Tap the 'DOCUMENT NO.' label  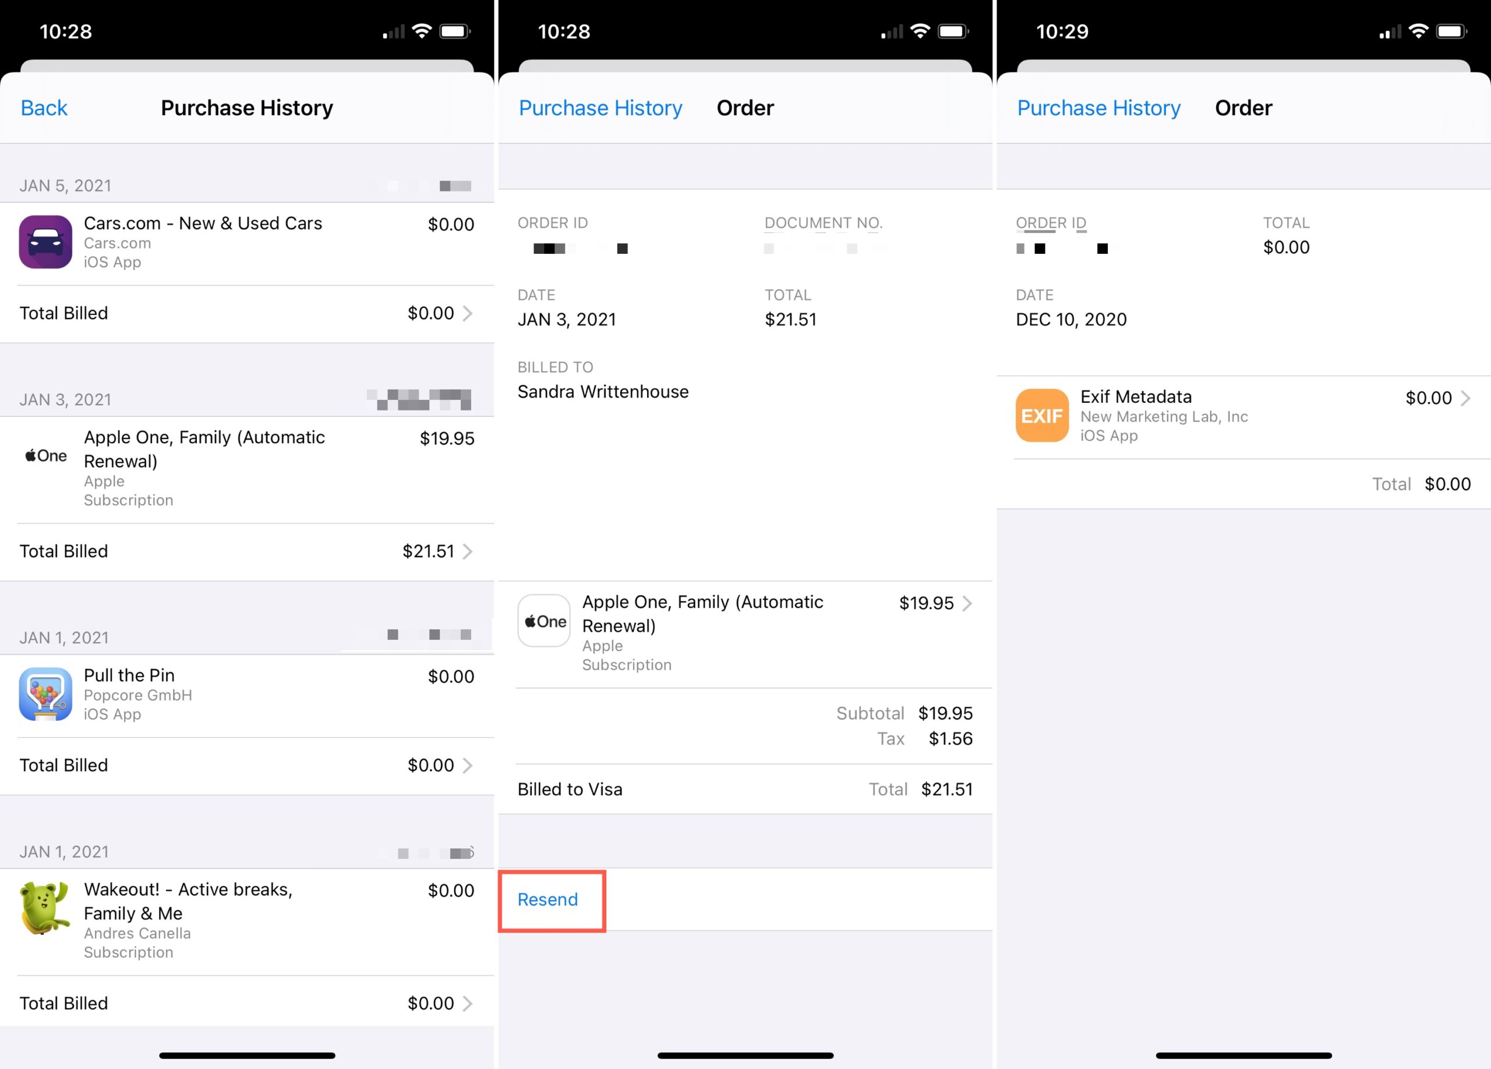pos(824,224)
